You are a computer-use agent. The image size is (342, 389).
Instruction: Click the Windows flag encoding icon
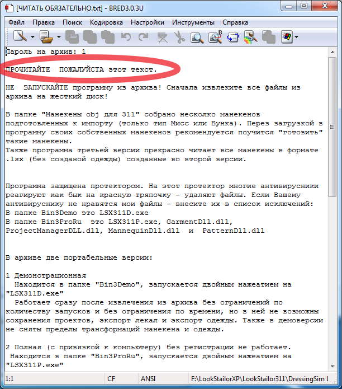[287, 37]
